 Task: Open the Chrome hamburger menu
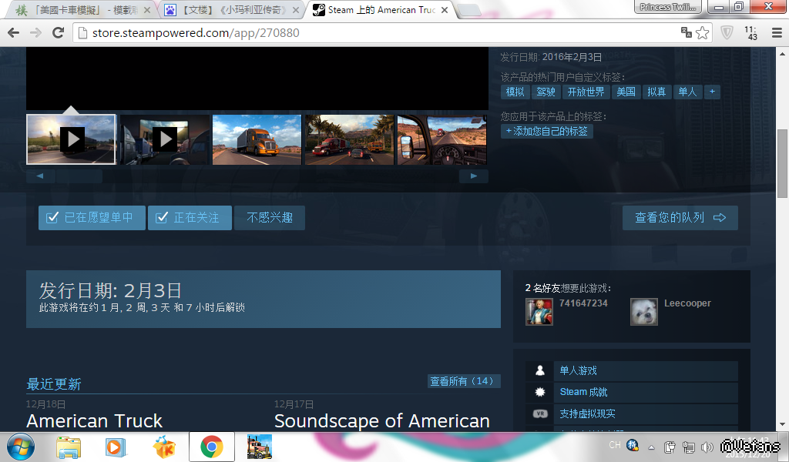click(777, 33)
